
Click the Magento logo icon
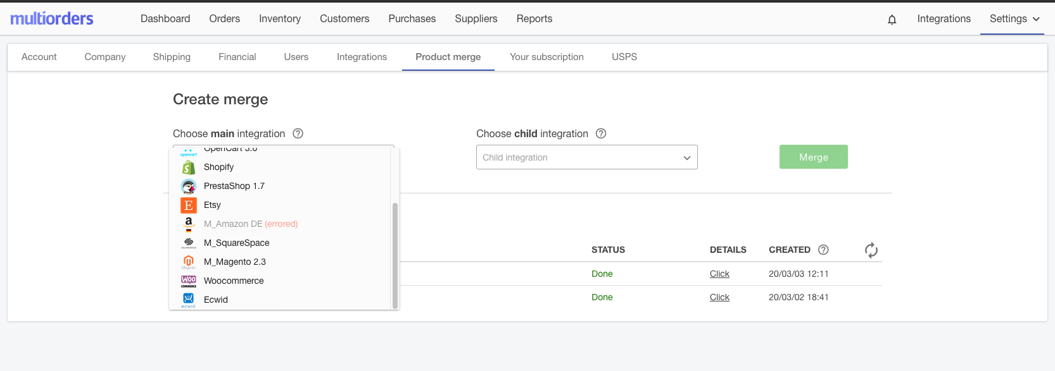[188, 262]
